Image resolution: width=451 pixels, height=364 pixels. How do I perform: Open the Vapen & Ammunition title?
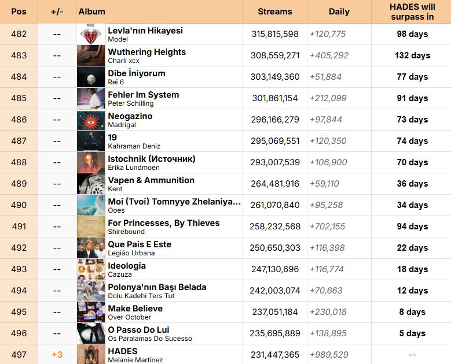151,180
